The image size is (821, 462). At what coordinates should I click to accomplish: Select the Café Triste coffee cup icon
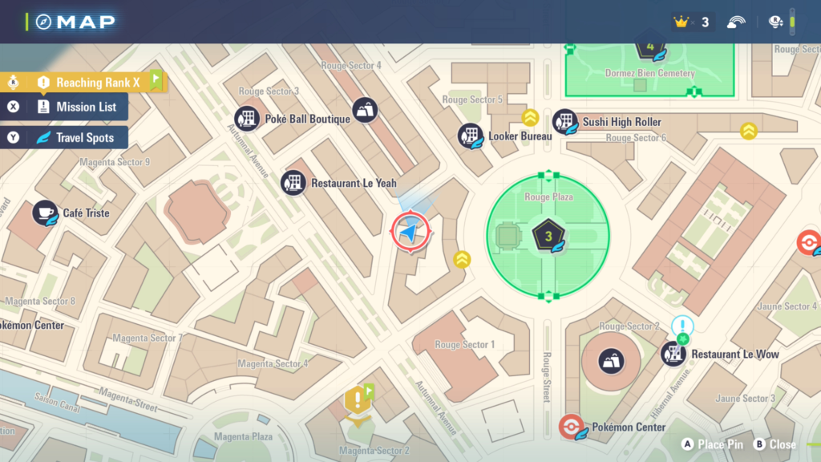pyautogui.click(x=45, y=213)
